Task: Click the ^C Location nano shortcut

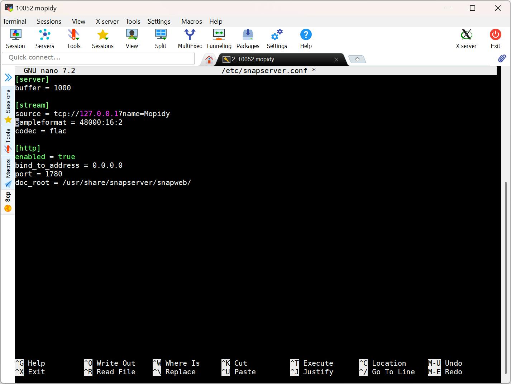Action: [x=383, y=363]
